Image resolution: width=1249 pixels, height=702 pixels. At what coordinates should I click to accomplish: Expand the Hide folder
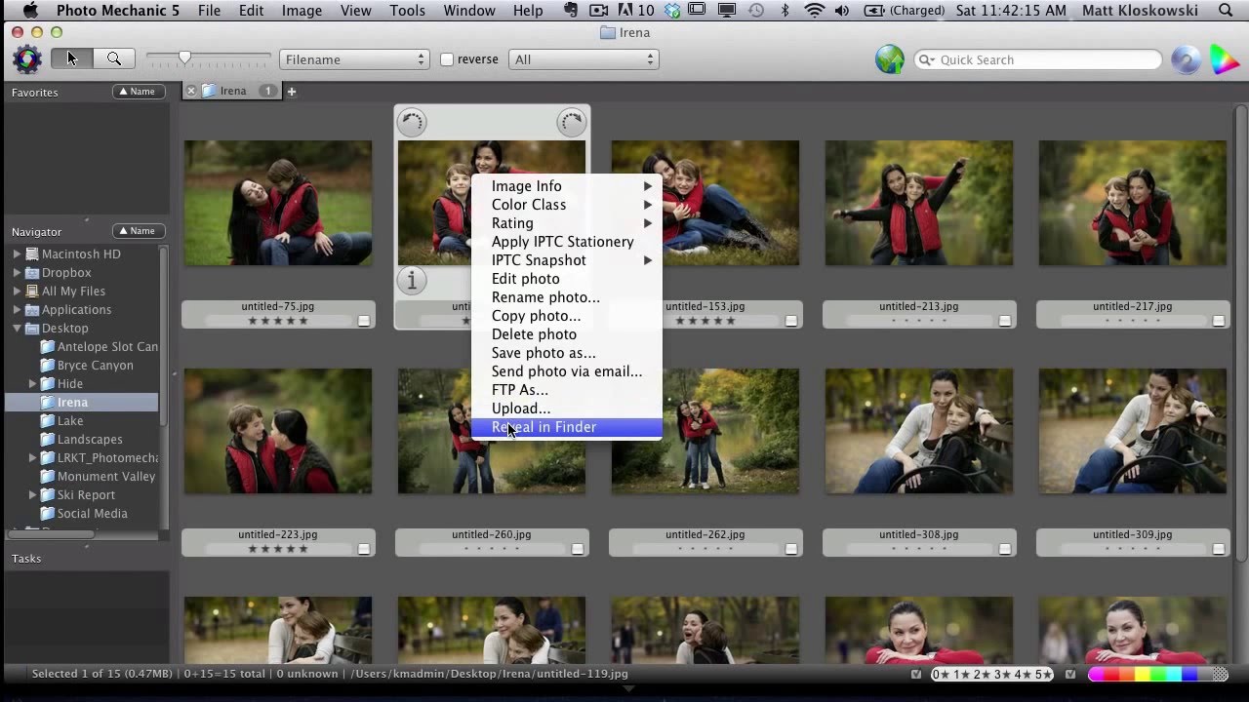(x=32, y=384)
